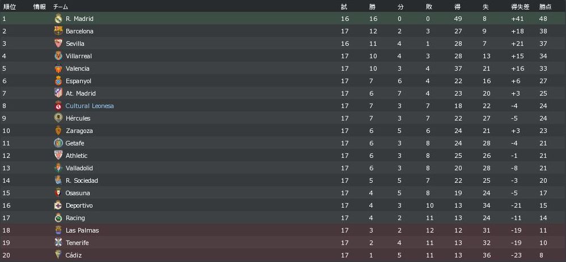This screenshot has width=566, height=262.
Task: Click the Cultural Leonesa crest icon
Action: coord(58,106)
